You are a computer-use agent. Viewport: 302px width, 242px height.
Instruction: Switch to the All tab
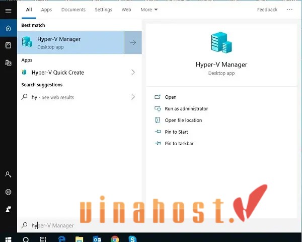click(29, 10)
